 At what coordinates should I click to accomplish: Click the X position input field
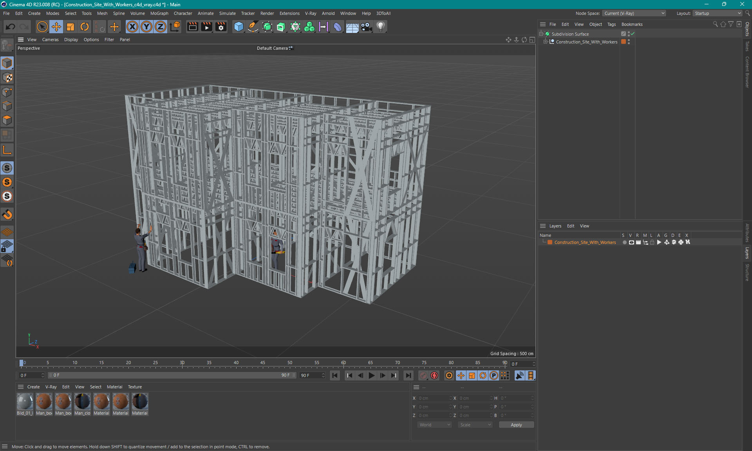(434, 398)
